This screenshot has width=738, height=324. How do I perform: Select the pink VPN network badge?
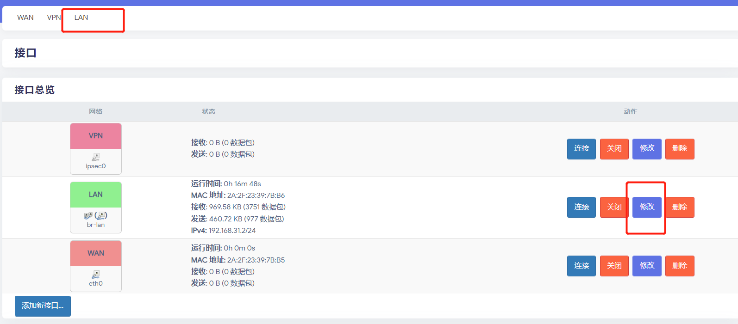pyautogui.click(x=96, y=136)
